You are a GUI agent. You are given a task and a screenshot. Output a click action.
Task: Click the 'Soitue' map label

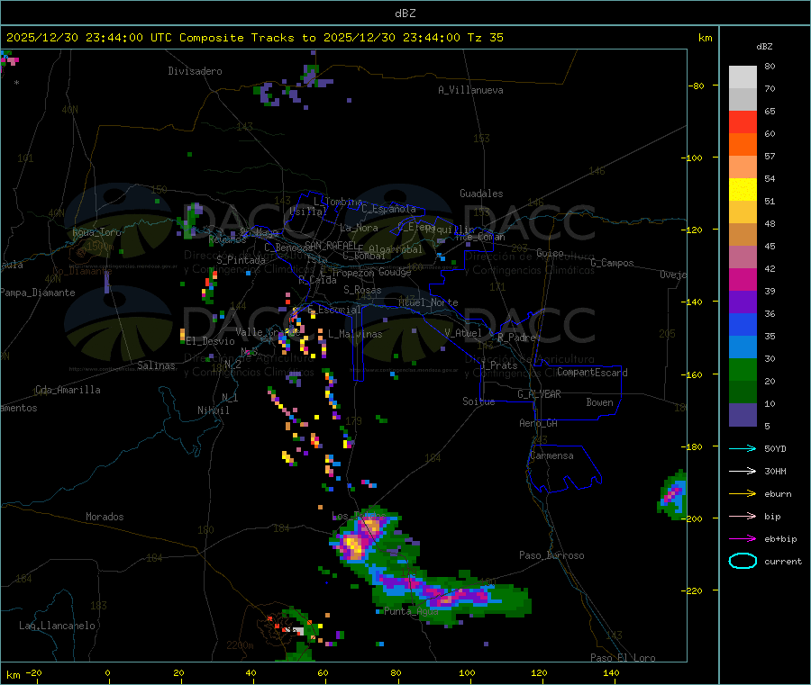coord(478,401)
